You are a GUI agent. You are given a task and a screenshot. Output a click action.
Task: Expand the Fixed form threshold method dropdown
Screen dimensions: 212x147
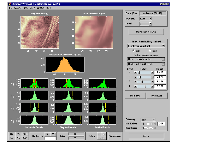[146, 46]
